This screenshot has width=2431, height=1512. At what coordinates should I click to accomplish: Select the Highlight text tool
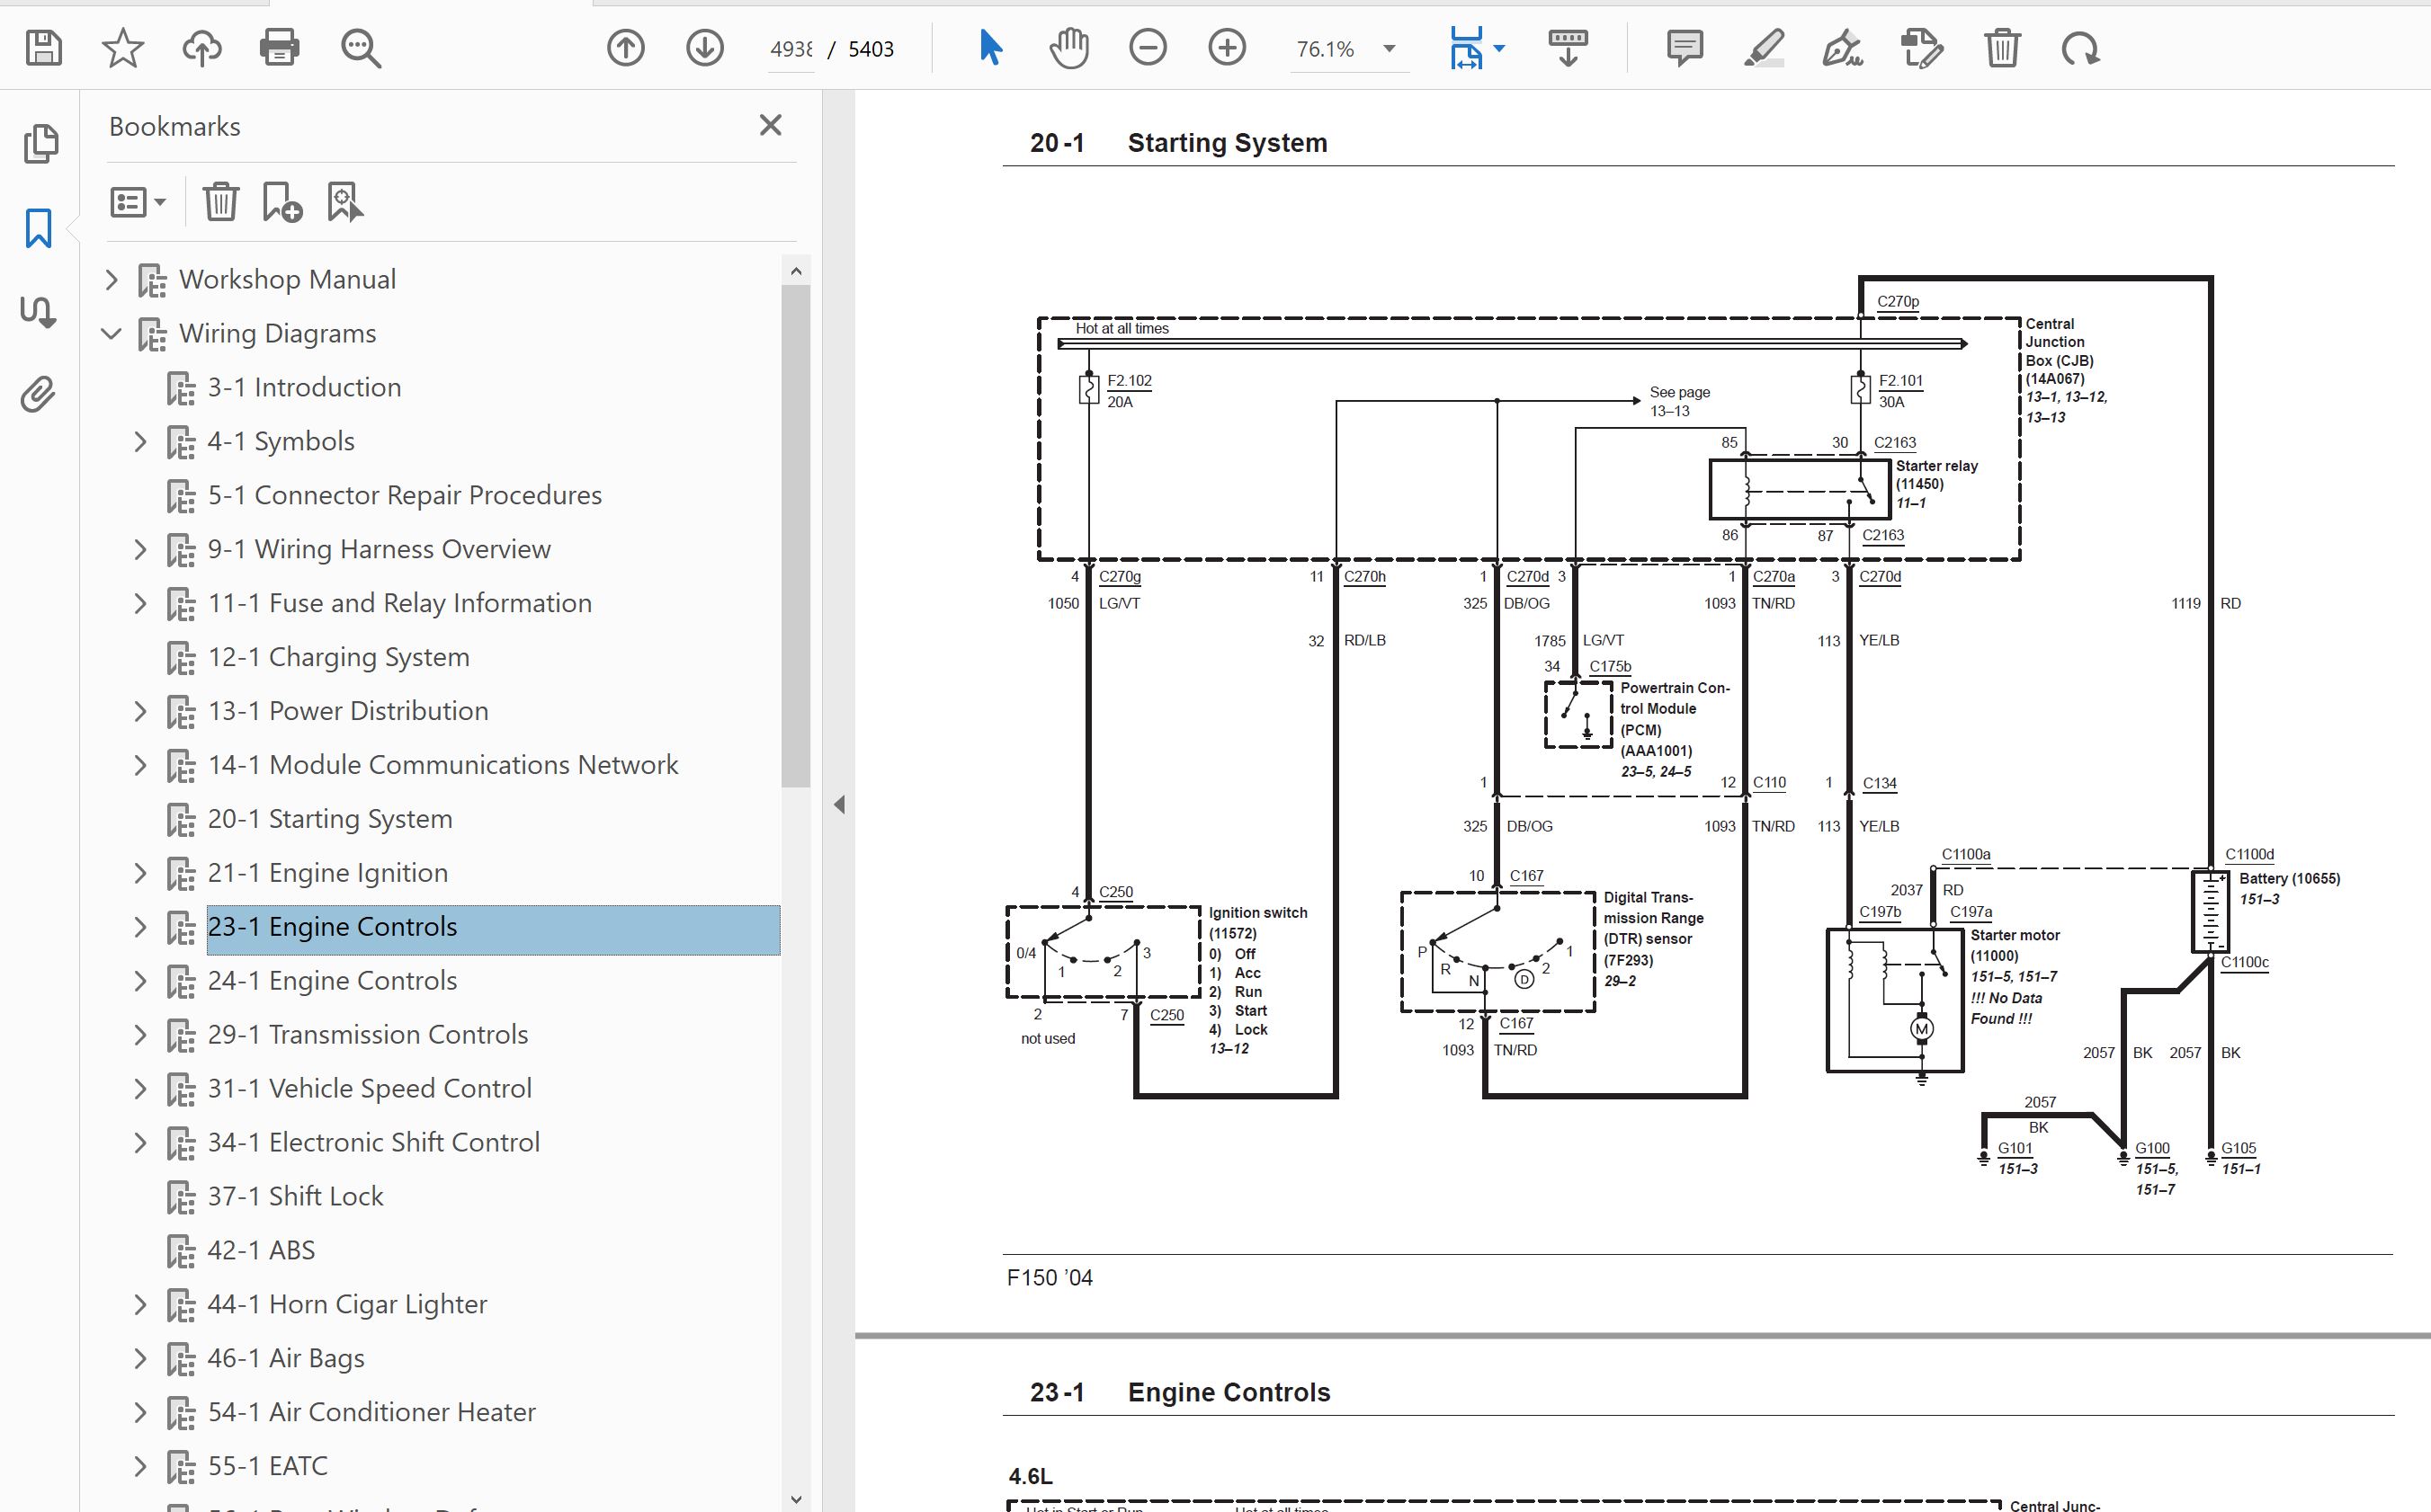[x=1764, y=48]
